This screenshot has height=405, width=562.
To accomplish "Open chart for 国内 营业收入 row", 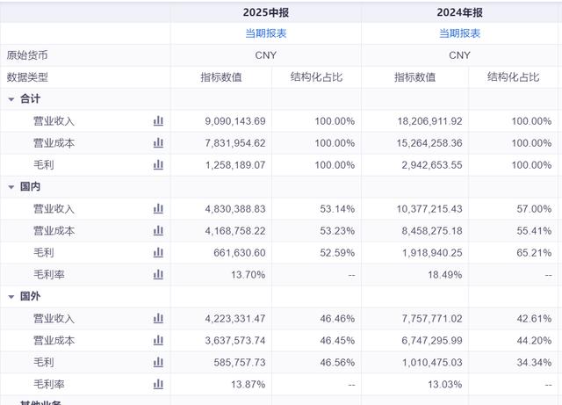I will [x=158, y=208].
